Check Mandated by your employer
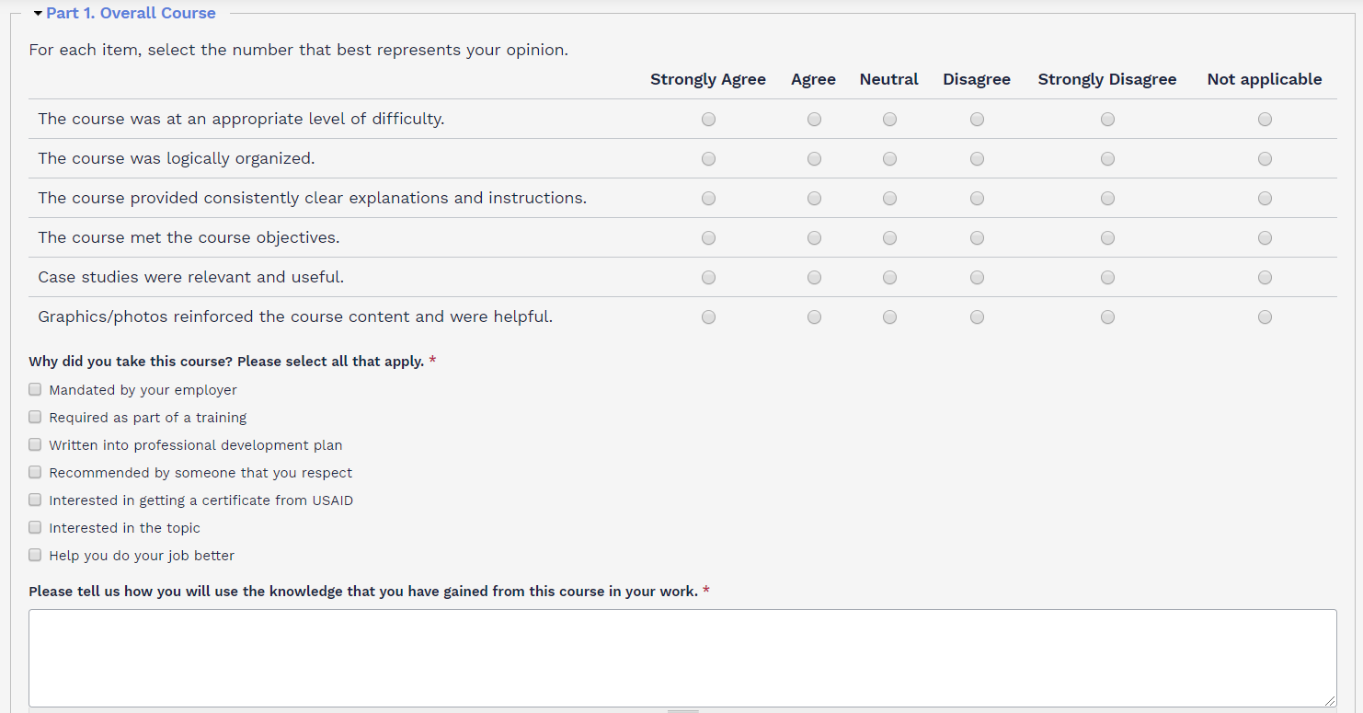Image resolution: width=1363 pixels, height=713 pixels. (x=35, y=389)
